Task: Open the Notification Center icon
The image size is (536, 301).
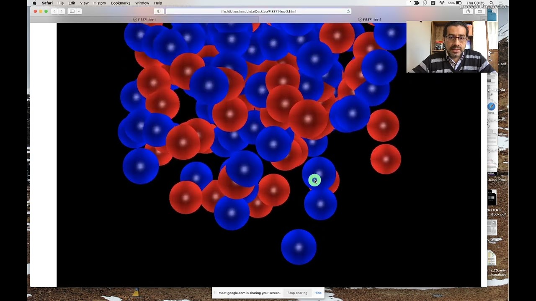Action: (500, 3)
